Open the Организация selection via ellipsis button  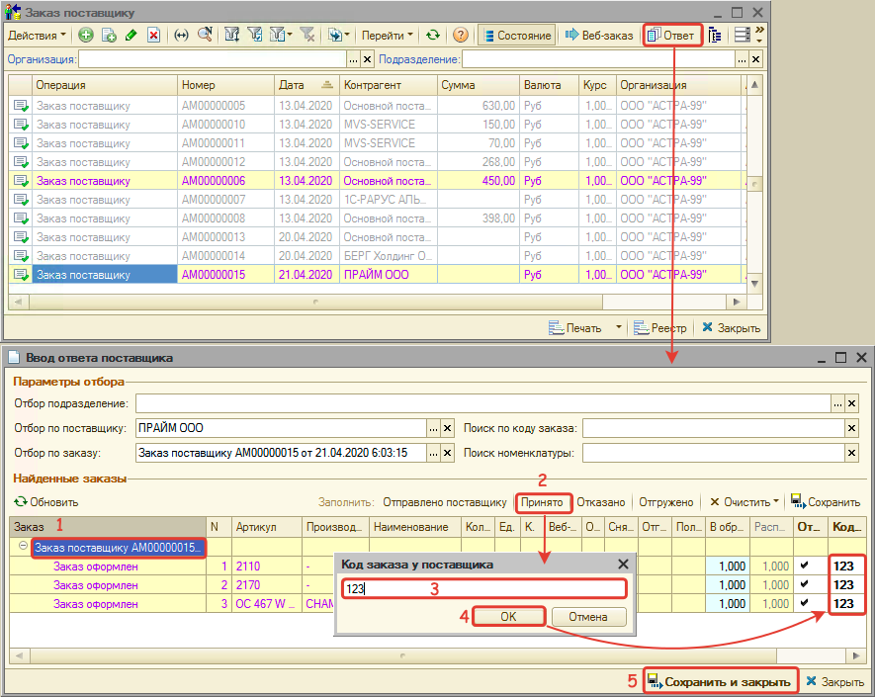tap(353, 59)
